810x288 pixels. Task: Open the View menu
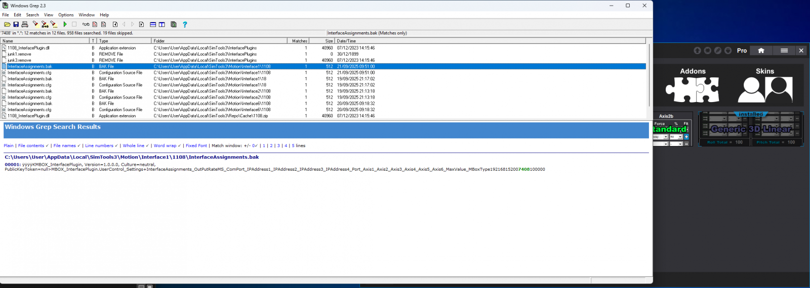click(x=49, y=15)
